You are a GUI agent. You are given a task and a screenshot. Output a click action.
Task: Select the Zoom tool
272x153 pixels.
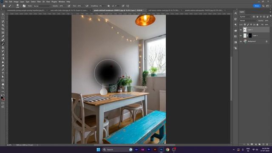click(3, 88)
